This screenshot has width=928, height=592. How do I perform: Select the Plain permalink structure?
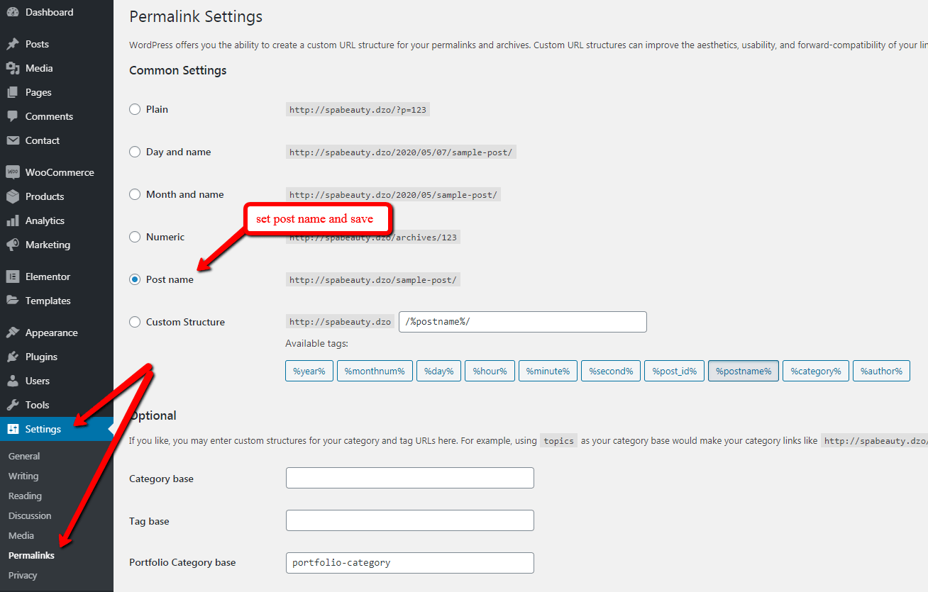(x=134, y=109)
